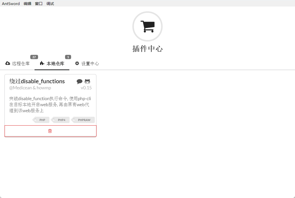
Task: Click the gear icon for 设置中心
Action: [77, 63]
